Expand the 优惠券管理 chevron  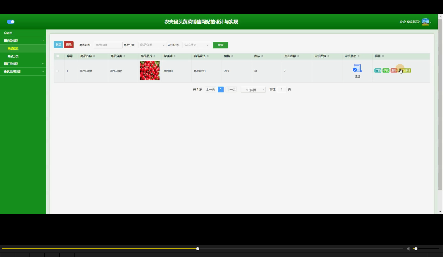pos(43,72)
